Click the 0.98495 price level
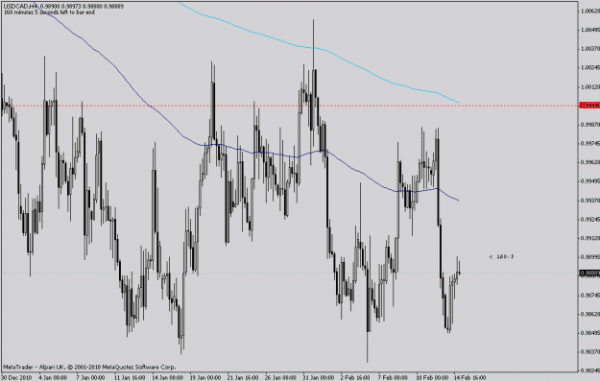 (x=590, y=333)
